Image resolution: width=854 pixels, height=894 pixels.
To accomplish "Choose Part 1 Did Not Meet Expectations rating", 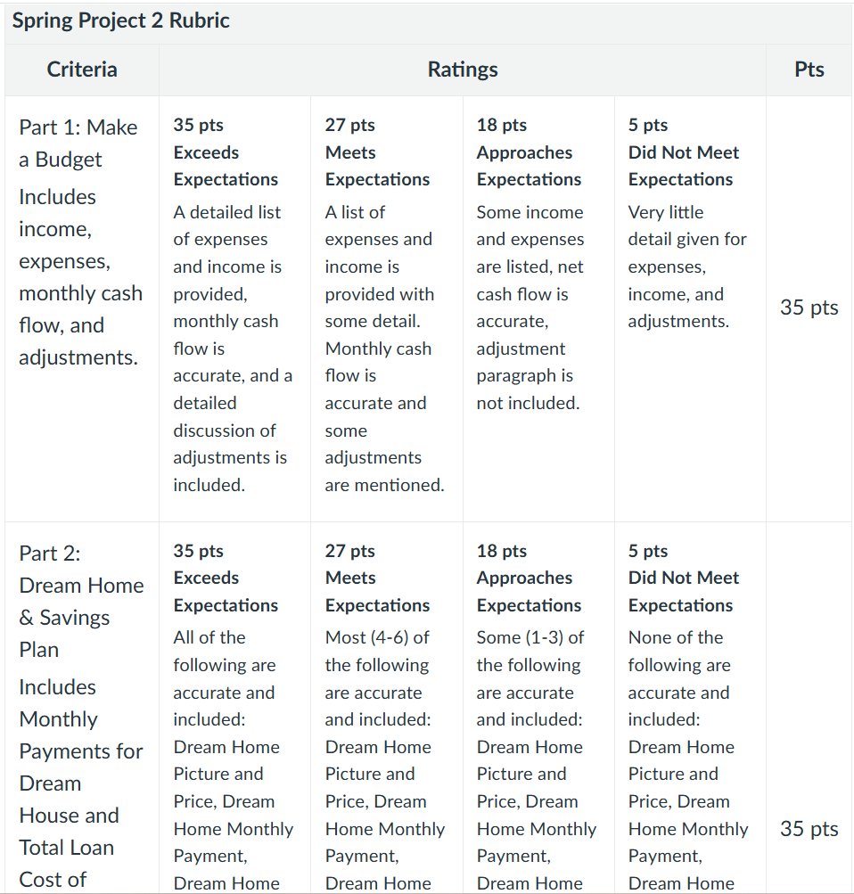I will [x=690, y=308].
